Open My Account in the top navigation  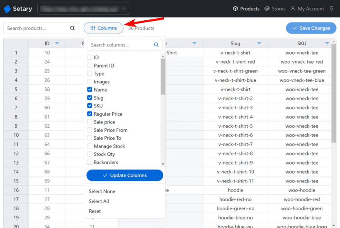[307, 9]
